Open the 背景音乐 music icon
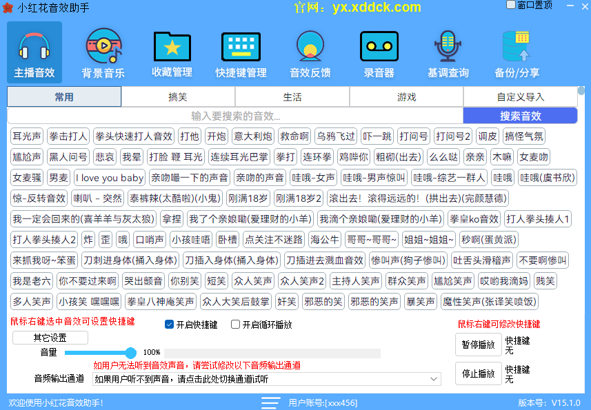Image resolution: width=591 pixels, height=410 pixels. pyautogui.click(x=103, y=47)
